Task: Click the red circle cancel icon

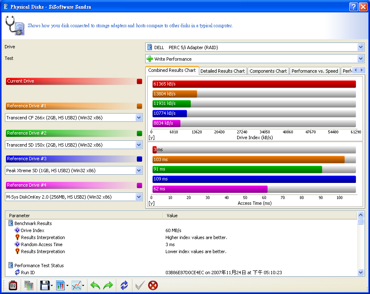Action: pyautogui.click(x=153, y=285)
